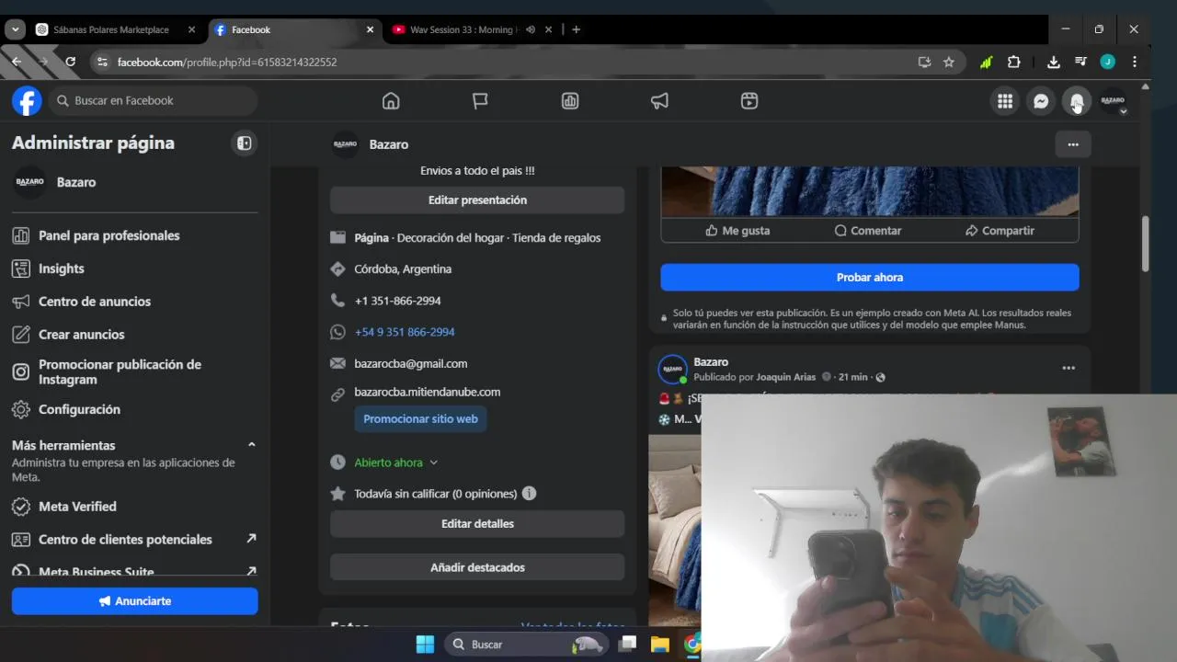
Task: Open File Explorer from taskbar
Action: [659, 645]
